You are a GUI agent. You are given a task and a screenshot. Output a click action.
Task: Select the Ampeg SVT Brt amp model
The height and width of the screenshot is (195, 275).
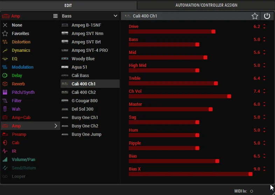click(90, 42)
